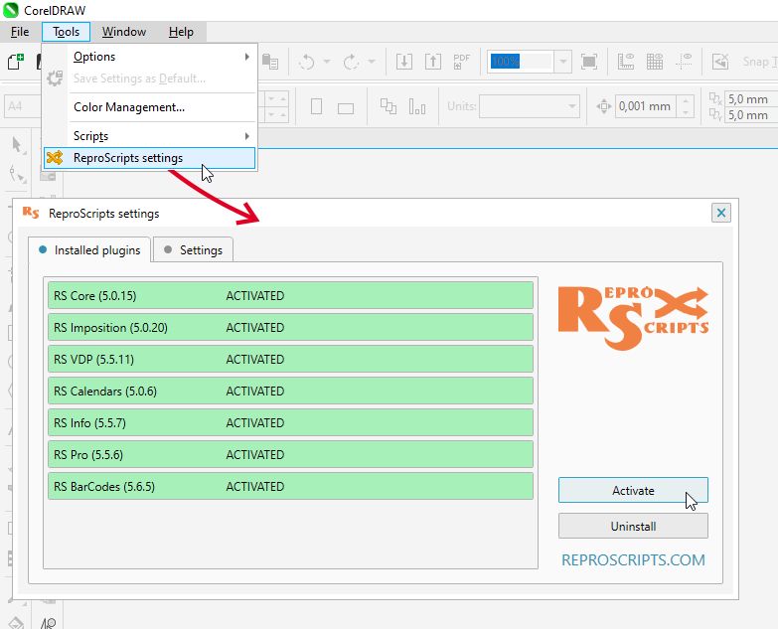Click the large ReproScripts logo
This screenshot has height=629, width=778.
(x=633, y=317)
